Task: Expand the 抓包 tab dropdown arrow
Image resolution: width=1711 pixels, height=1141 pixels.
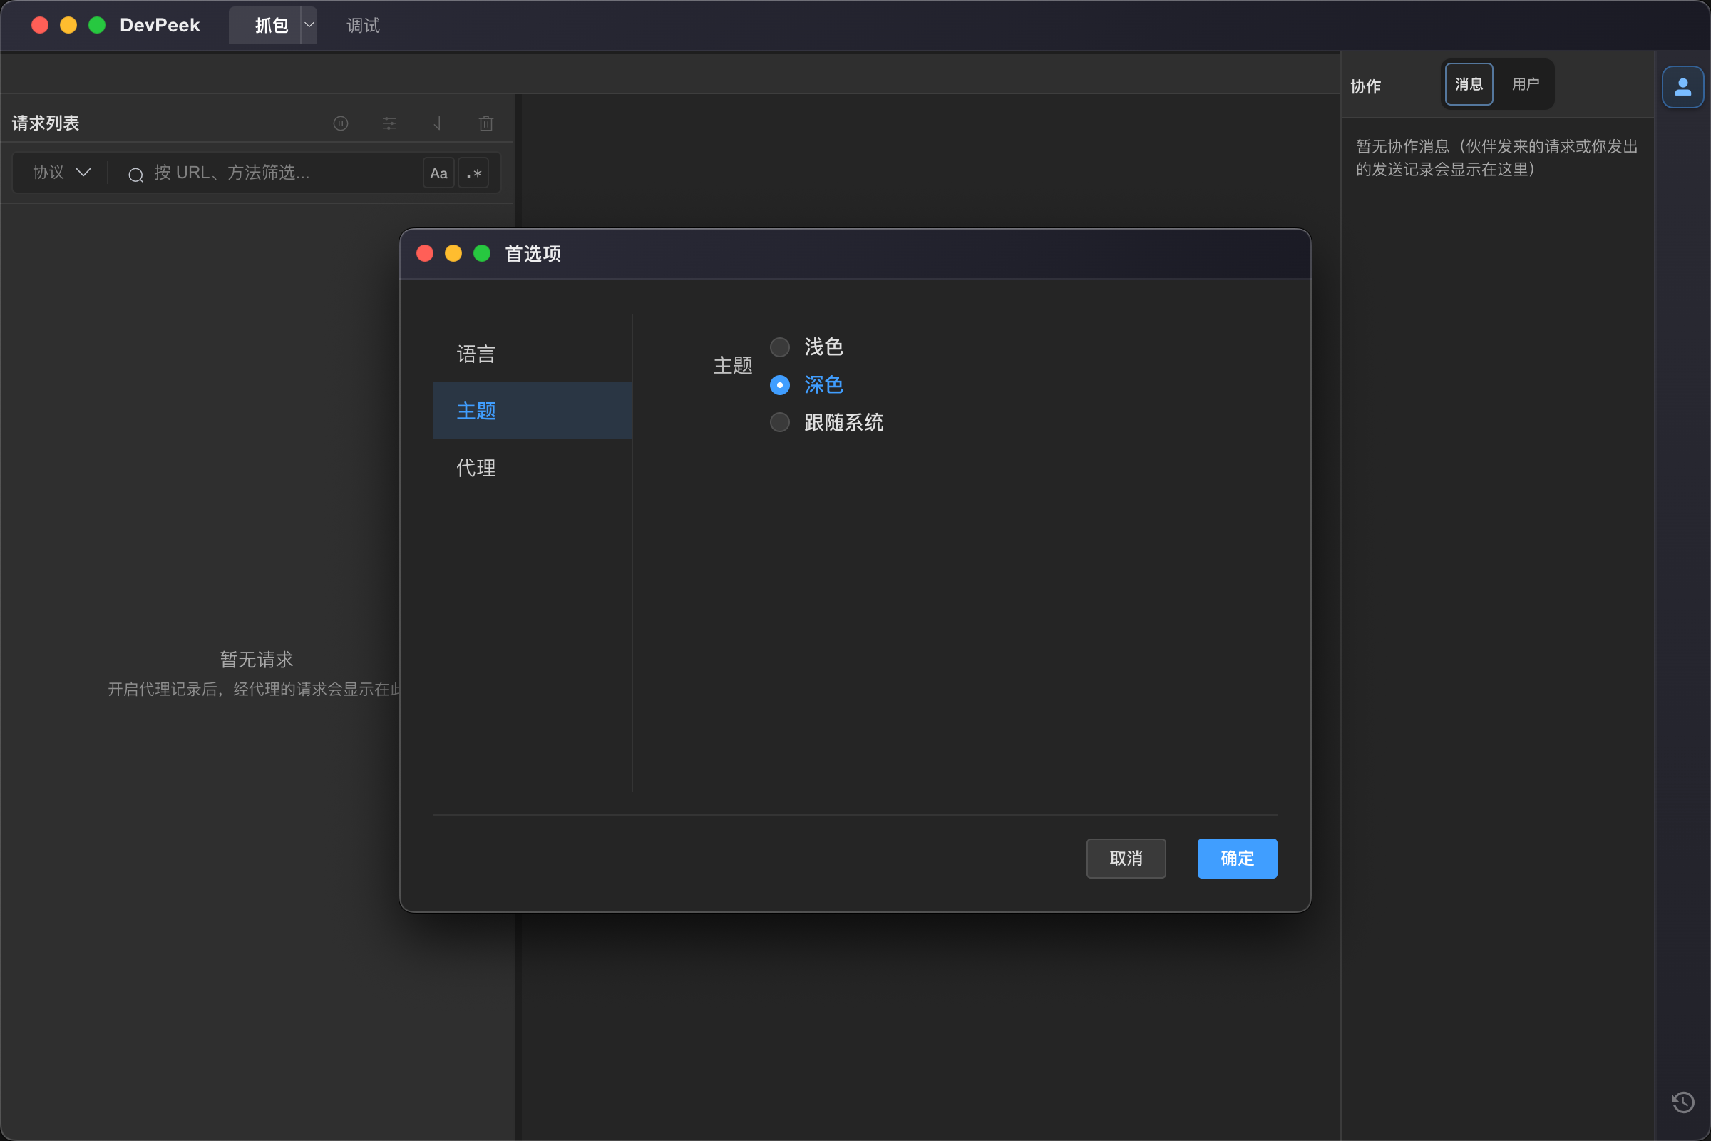Action: tap(309, 26)
